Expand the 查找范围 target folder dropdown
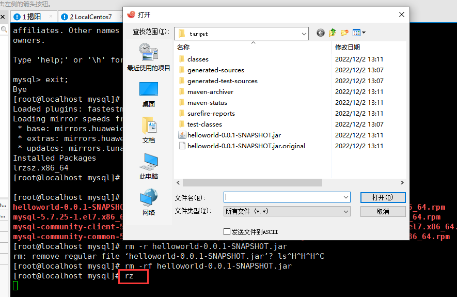 (x=304, y=34)
